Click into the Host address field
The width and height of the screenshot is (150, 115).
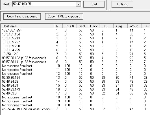pyautogui.click(x=44, y=4)
